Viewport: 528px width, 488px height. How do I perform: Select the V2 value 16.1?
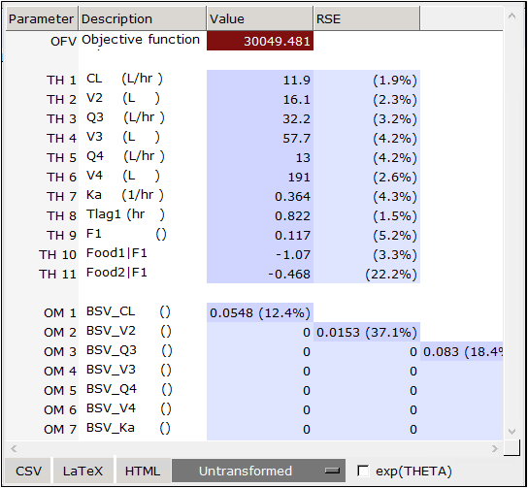(x=260, y=99)
